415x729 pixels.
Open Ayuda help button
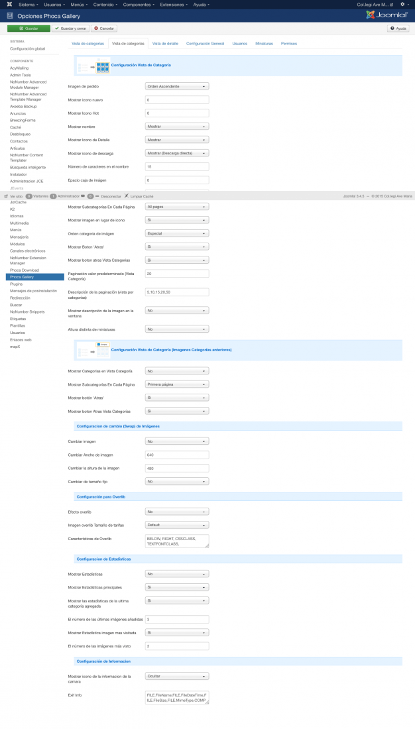398,28
